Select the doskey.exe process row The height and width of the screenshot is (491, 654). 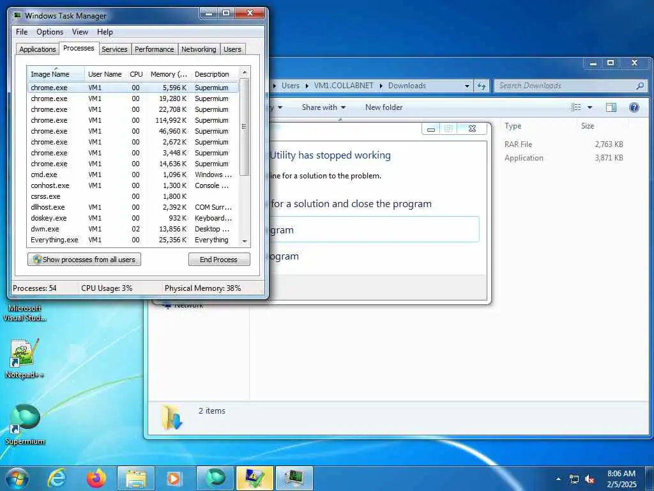(133, 218)
